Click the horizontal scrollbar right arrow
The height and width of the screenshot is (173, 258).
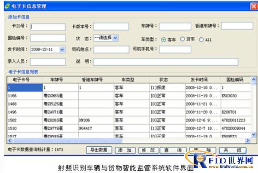pyautogui.click(x=247, y=141)
